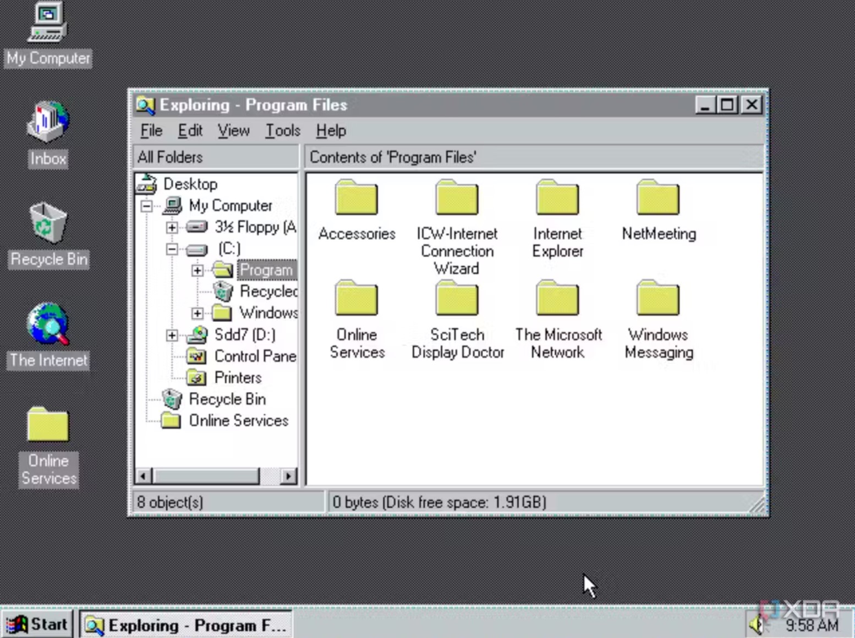Click the Start button
The image size is (855, 638).
(37, 624)
